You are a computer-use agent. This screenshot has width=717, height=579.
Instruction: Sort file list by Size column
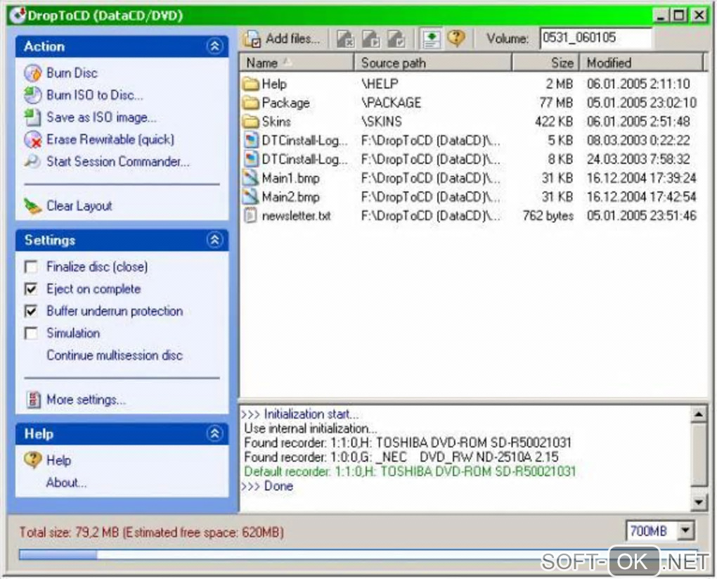pyautogui.click(x=545, y=63)
